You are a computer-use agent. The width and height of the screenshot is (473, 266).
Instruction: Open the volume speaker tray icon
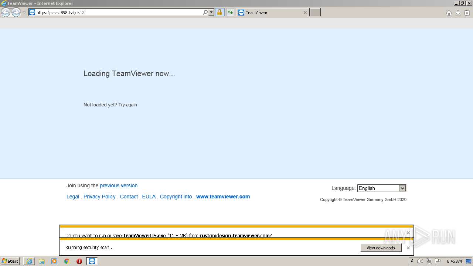click(x=420, y=261)
